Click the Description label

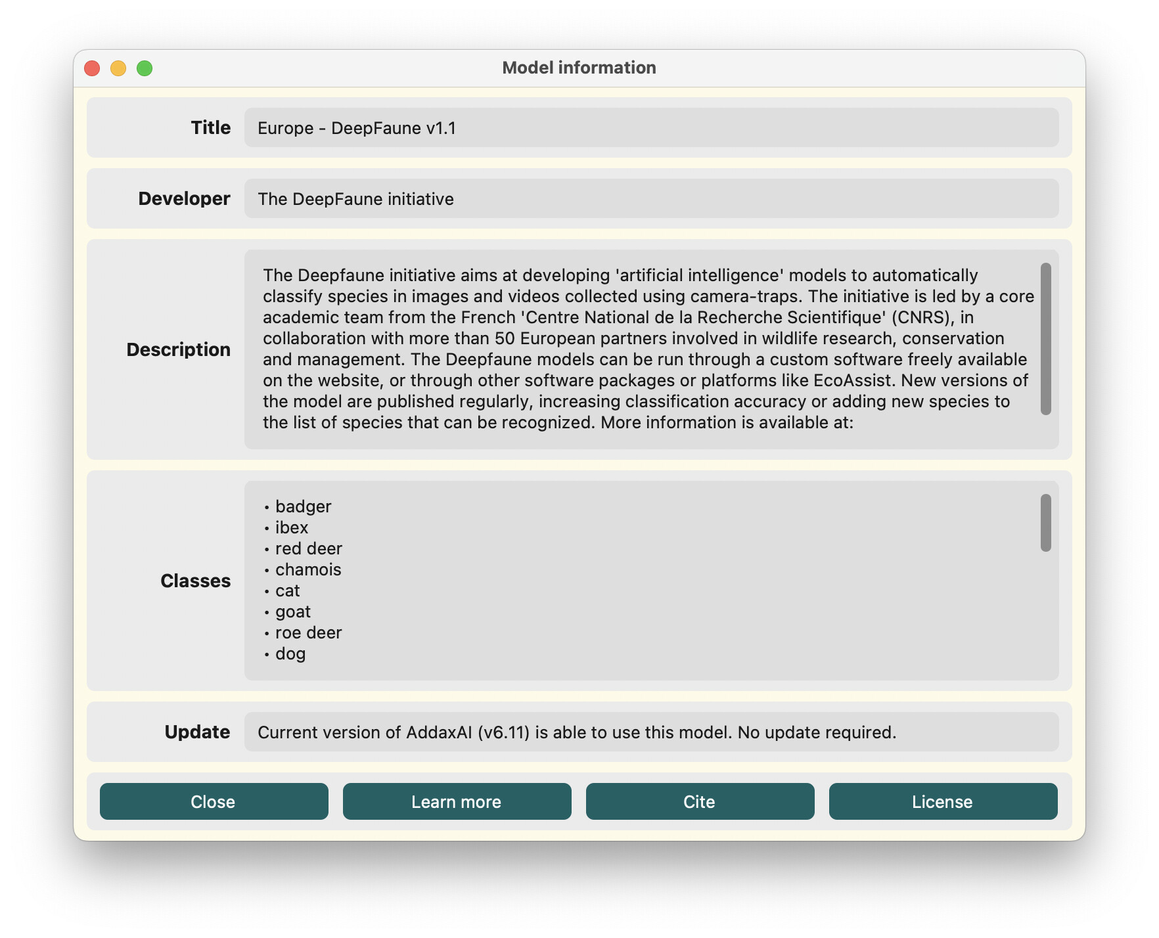[178, 349]
